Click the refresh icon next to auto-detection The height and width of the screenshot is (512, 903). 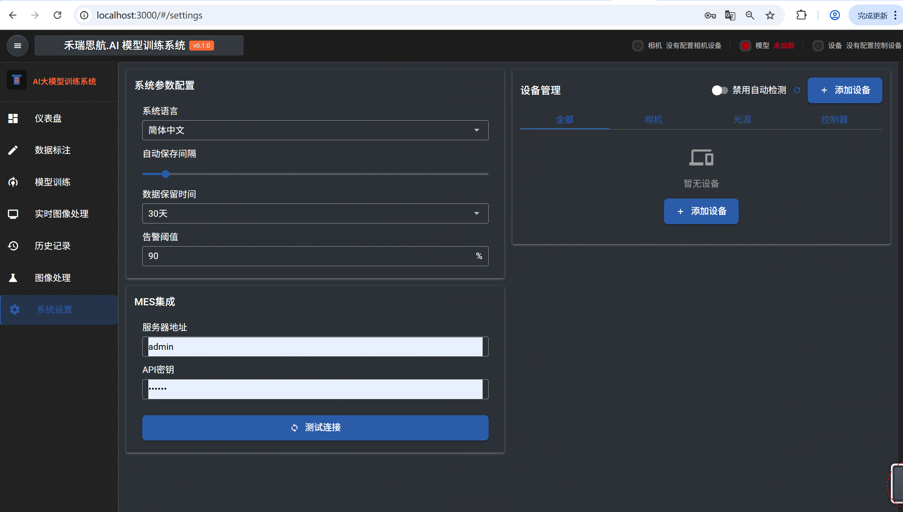(x=797, y=90)
